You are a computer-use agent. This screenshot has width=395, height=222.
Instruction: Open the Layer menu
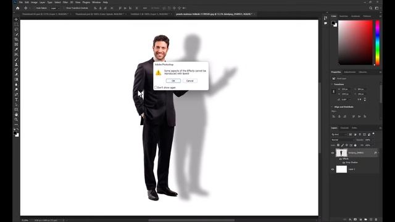coord(42,2)
